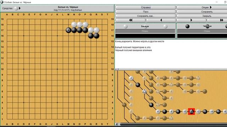Click the marked black stone at M17
This screenshot has height=127, width=227.
pyautogui.click(x=68, y=30)
